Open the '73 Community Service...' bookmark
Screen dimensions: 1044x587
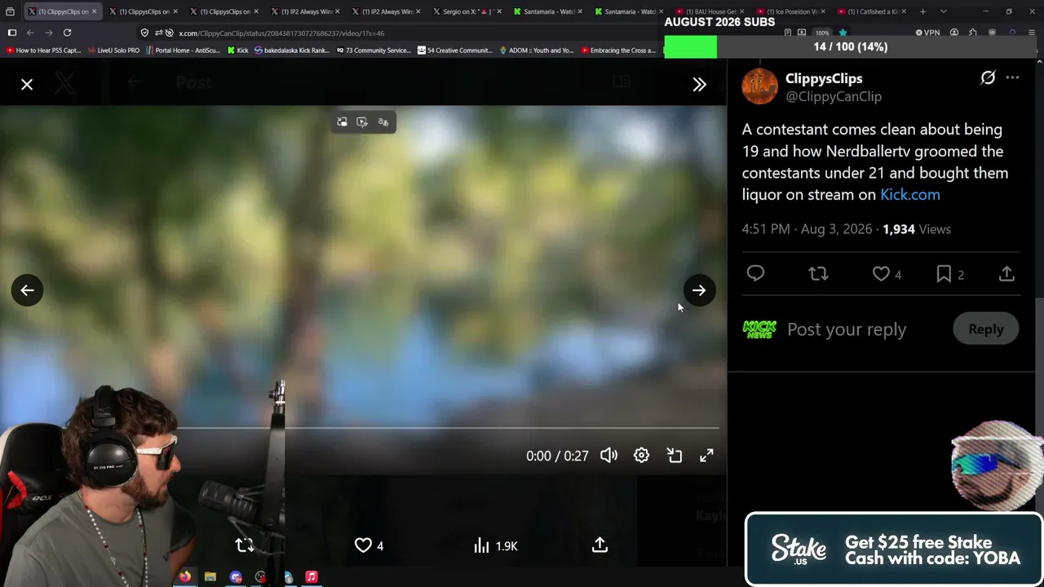click(x=374, y=51)
